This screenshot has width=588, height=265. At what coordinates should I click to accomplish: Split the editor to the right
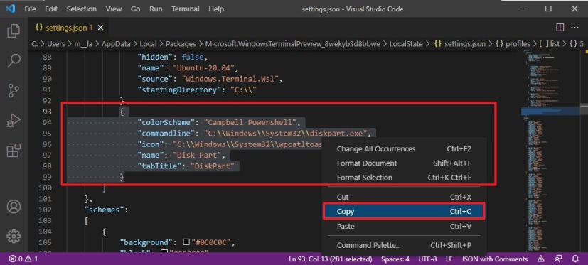tap(560, 28)
